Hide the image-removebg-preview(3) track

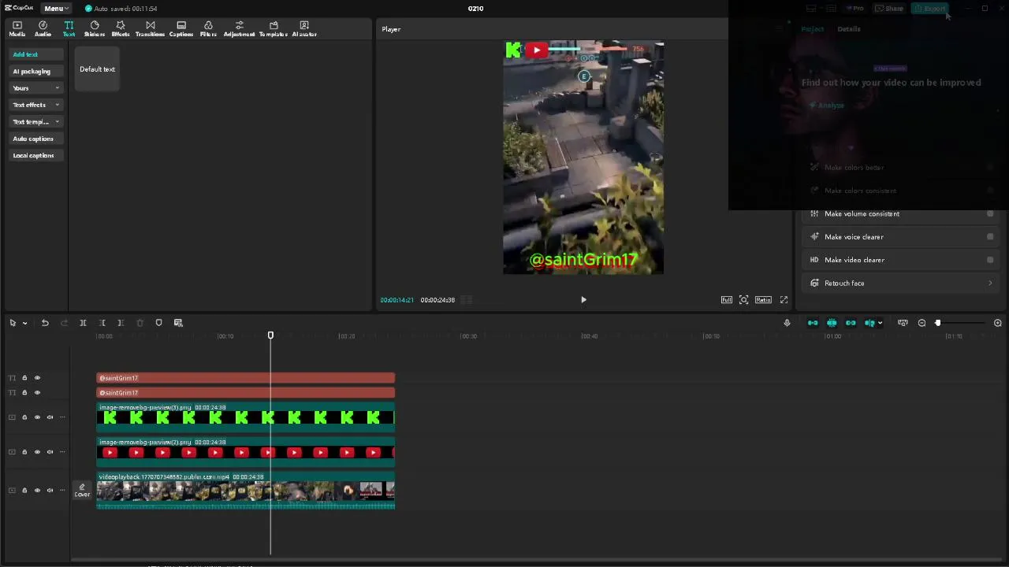pyautogui.click(x=37, y=417)
